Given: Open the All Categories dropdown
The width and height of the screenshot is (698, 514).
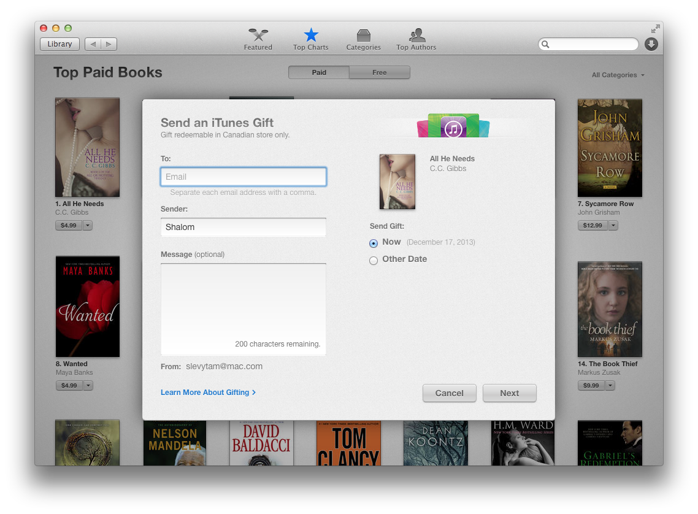Looking at the screenshot, I should coord(618,75).
